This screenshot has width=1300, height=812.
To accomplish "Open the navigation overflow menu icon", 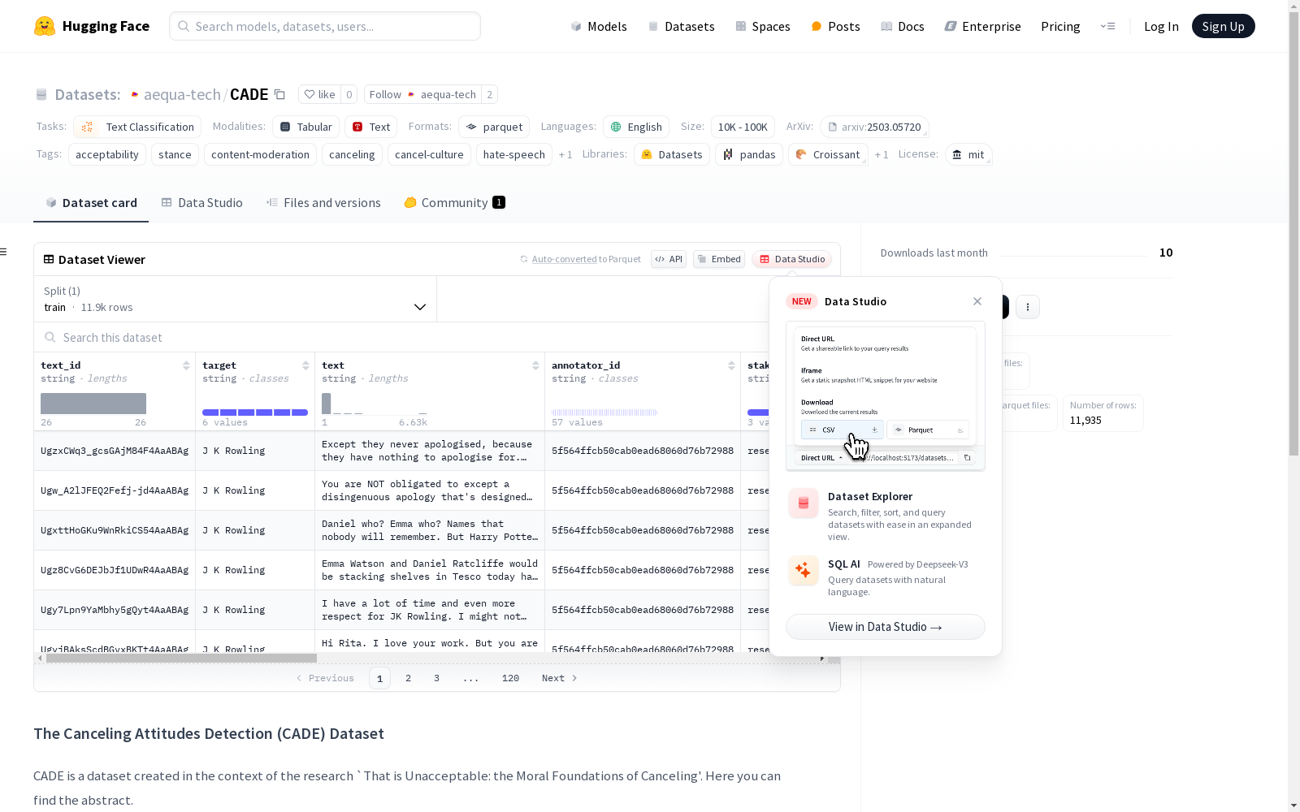I will (x=1107, y=26).
